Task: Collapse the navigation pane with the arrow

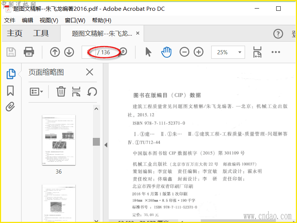Action: click(x=106, y=145)
